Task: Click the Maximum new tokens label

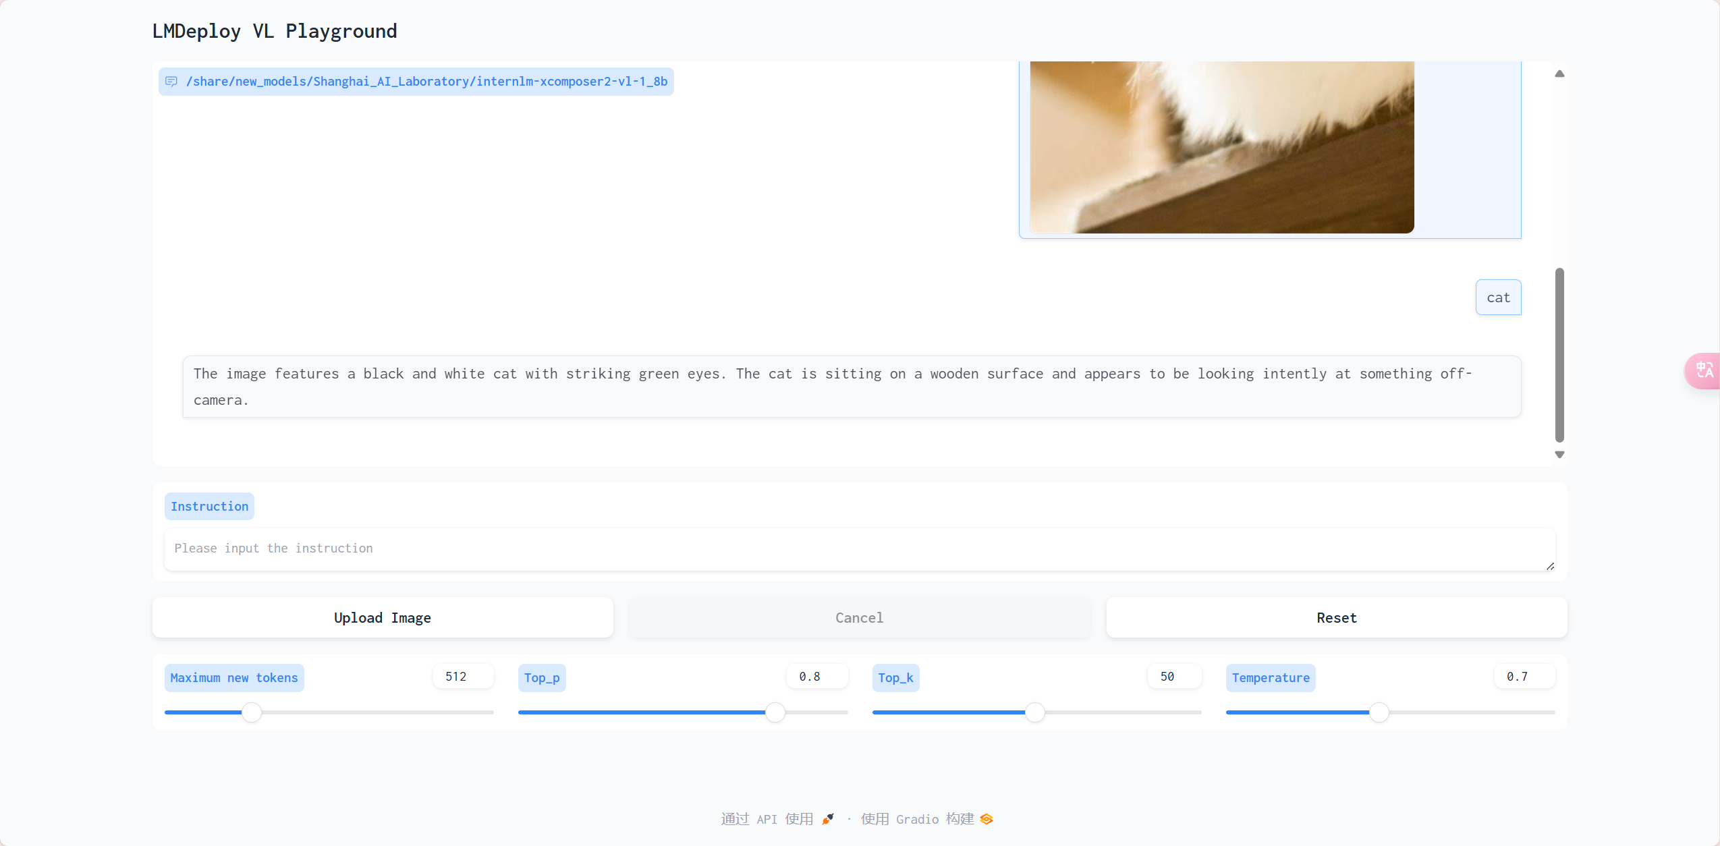Action: pos(234,678)
